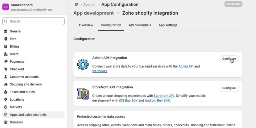Configure the Admin API integration

pos(229,59)
